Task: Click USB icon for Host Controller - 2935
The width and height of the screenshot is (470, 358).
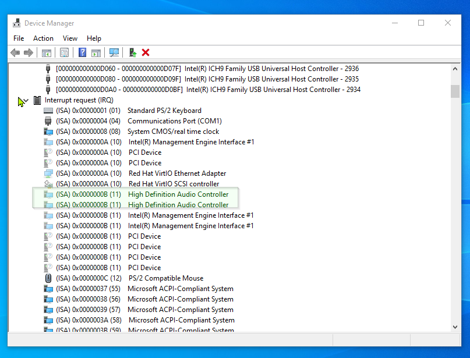Action: 48,79
